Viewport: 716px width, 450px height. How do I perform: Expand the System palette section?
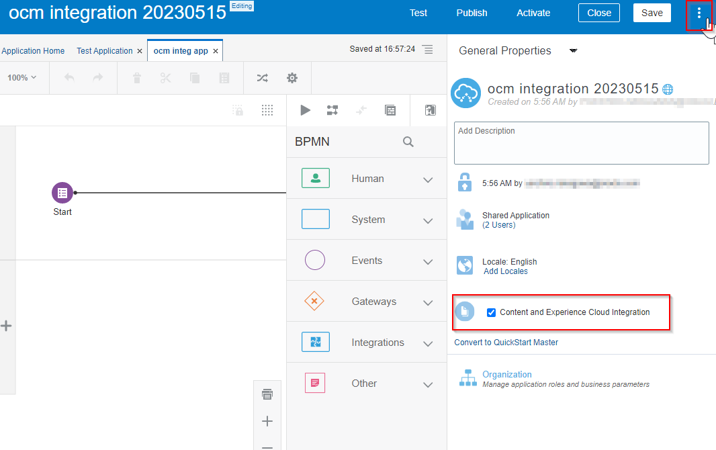coord(428,221)
